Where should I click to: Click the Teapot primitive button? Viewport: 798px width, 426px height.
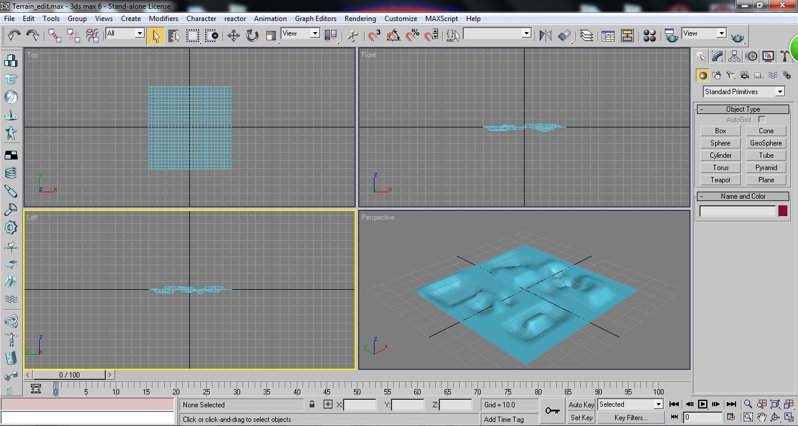pyautogui.click(x=720, y=179)
